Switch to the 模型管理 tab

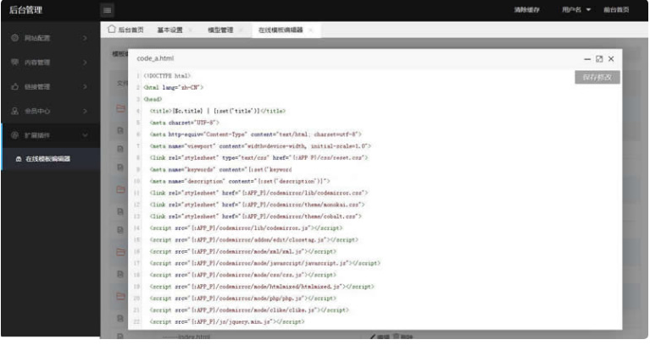220,30
